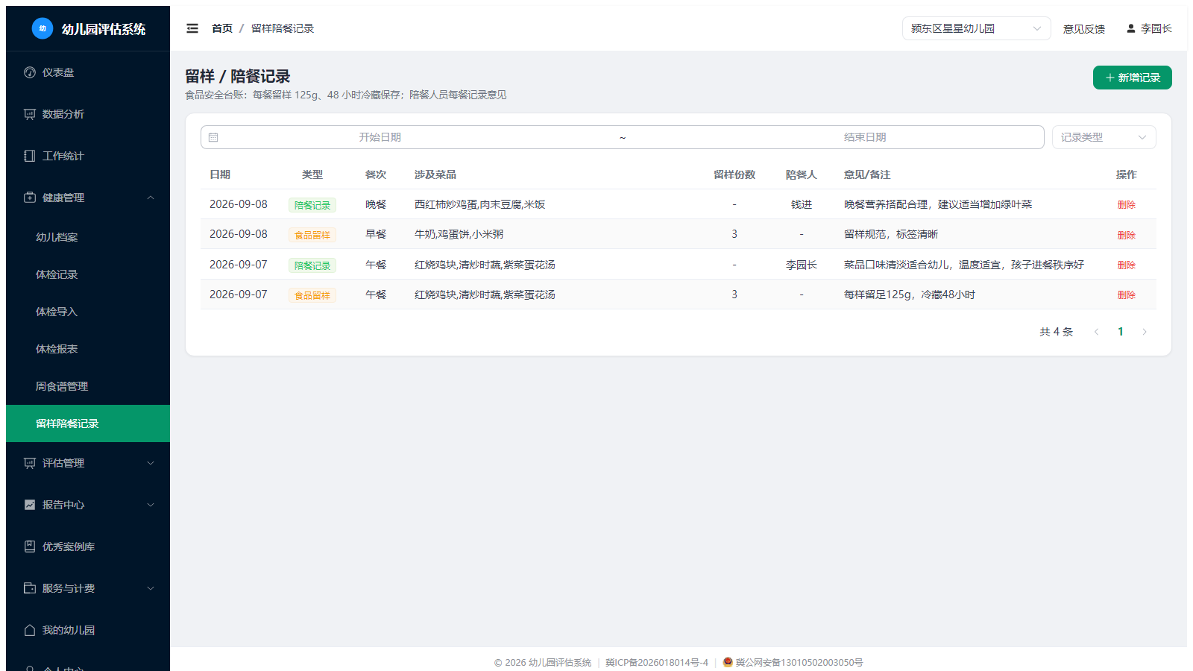Expand the 评估管理 menu chevron
This screenshot has height=671, width=1193.
tap(151, 463)
